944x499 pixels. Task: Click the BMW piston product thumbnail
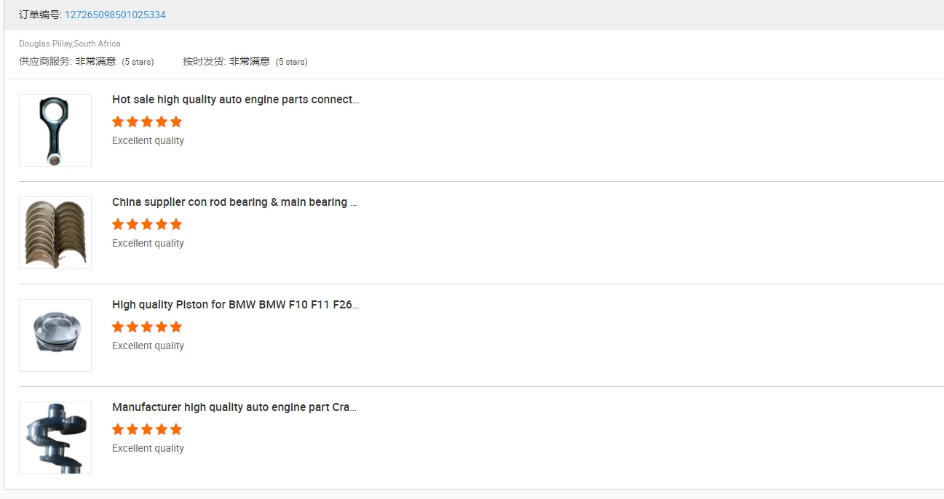click(55, 335)
